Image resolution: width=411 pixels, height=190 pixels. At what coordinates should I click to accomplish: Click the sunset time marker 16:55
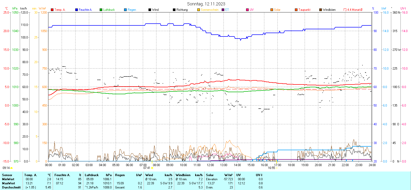pyautogui.click(x=271, y=168)
